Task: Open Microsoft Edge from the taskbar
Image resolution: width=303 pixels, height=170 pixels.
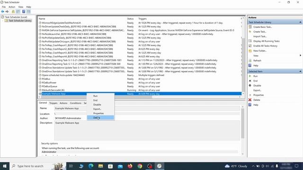Action: click(90, 166)
